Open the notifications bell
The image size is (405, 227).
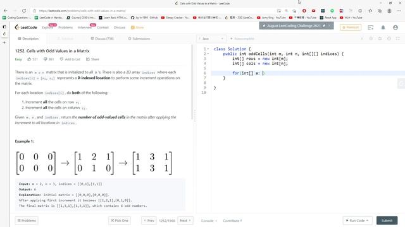(383, 27)
